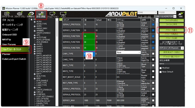Toggle the Modified checkbox
The image size is (195, 108).
[x=161, y=68]
